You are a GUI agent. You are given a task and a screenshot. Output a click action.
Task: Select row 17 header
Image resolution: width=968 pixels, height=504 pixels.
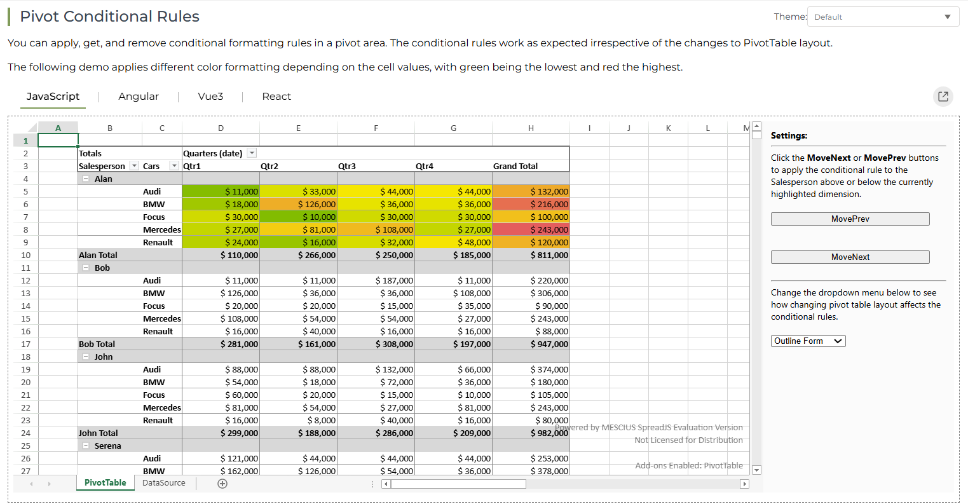[25, 344]
